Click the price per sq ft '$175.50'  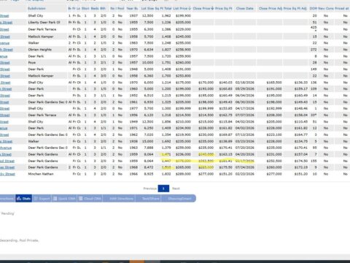tap(225, 167)
